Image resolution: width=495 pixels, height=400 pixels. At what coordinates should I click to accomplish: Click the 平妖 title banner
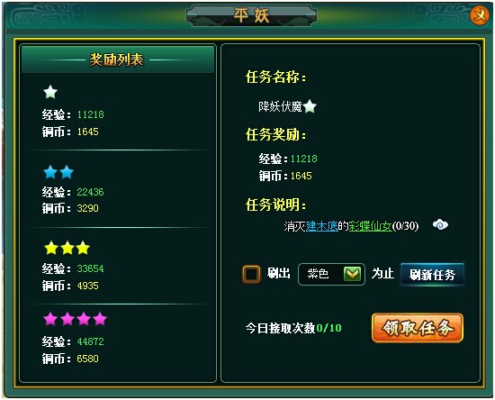(251, 15)
